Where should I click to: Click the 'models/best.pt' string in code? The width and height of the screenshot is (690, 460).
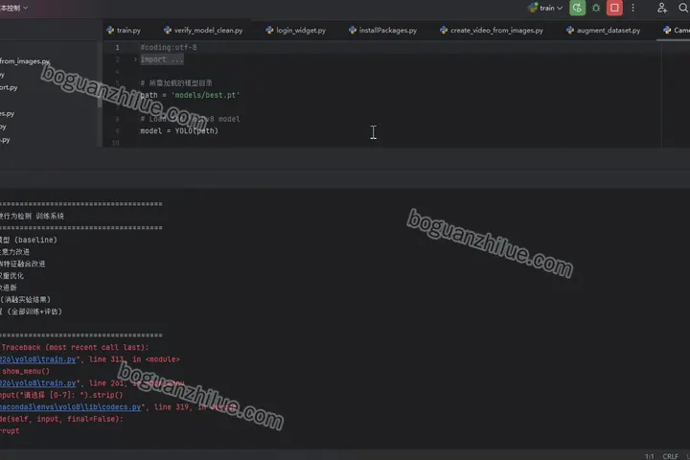point(205,95)
